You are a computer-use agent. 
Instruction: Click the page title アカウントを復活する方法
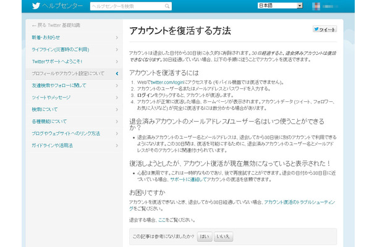coord(180,31)
